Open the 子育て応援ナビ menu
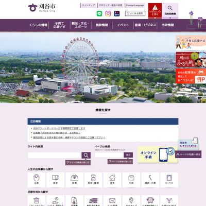The height and width of the screenshot is (206, 206). 59,25
